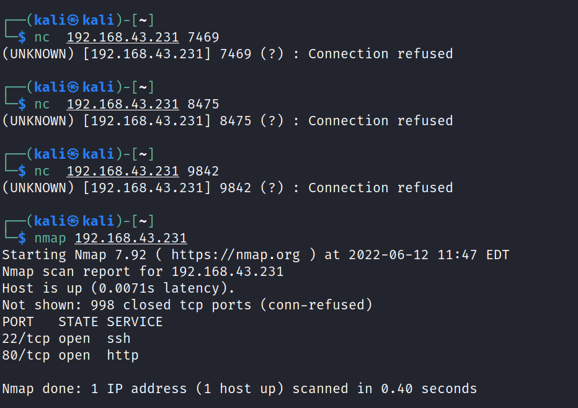Click the Kali symbol in the prompt above nc 9842
This screenshot has width=578, height=408.
[x=74, y=154]
